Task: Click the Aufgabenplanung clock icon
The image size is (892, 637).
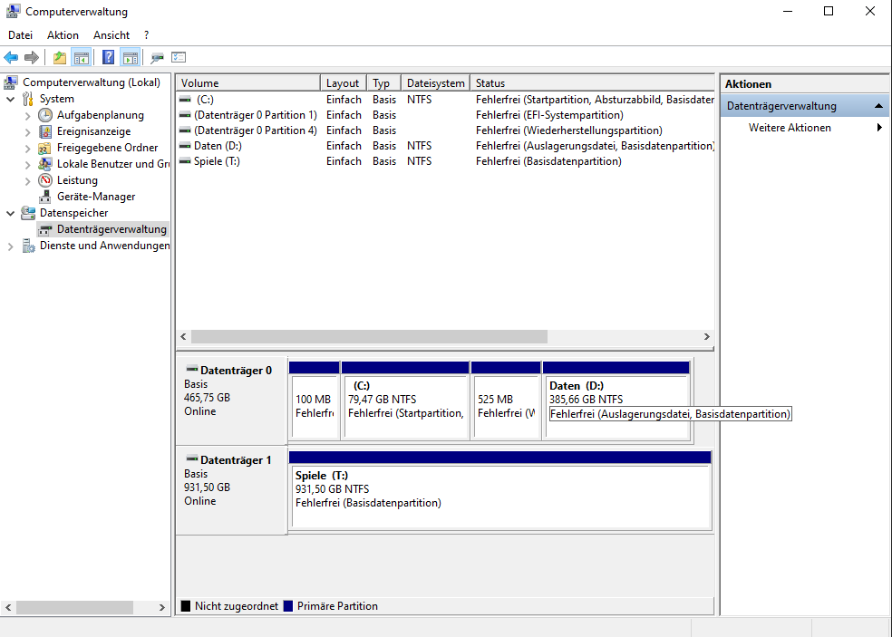Action: (45, 115)
